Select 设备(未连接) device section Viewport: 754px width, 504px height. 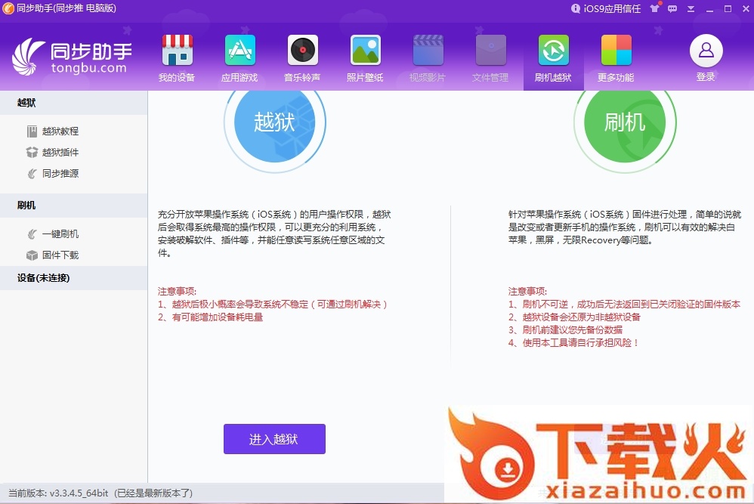(73, 278)
